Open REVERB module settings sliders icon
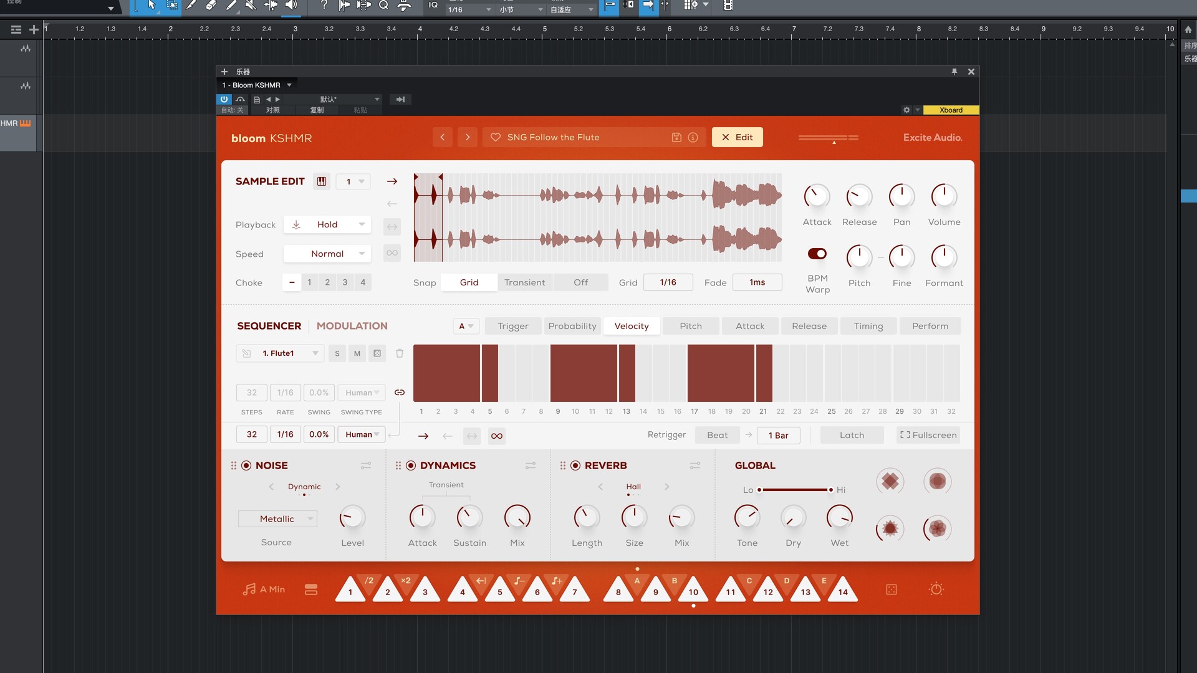The height and width of the screenshot is (673, 1197). (695, 465)
